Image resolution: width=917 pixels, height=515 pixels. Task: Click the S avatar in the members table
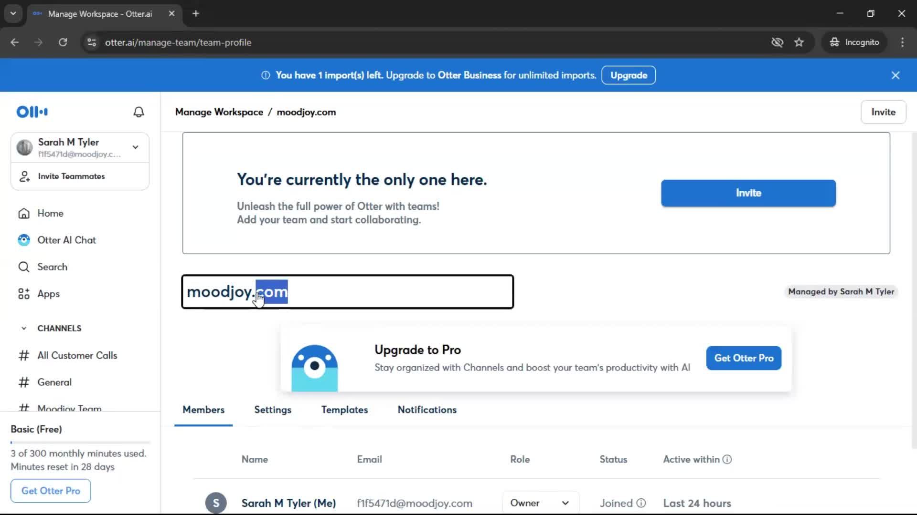(216, 503)
